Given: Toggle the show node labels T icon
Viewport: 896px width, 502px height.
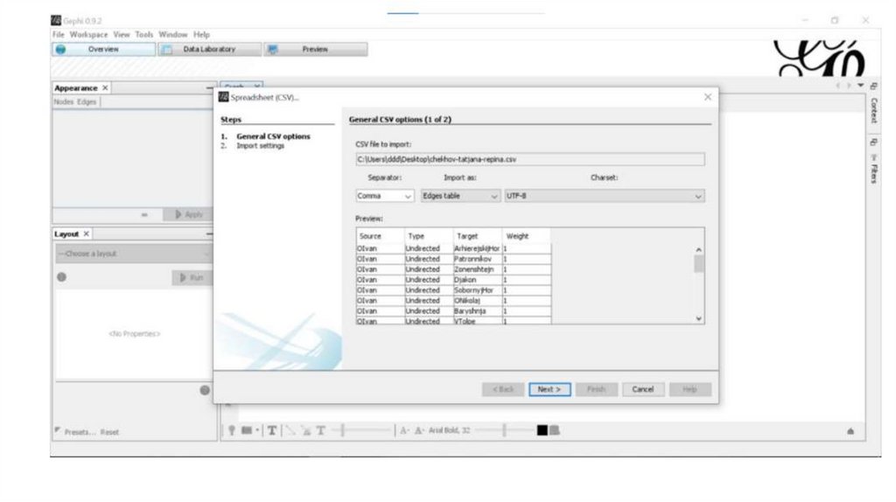Looking at the screenshot, I should (x=272, y=430).
